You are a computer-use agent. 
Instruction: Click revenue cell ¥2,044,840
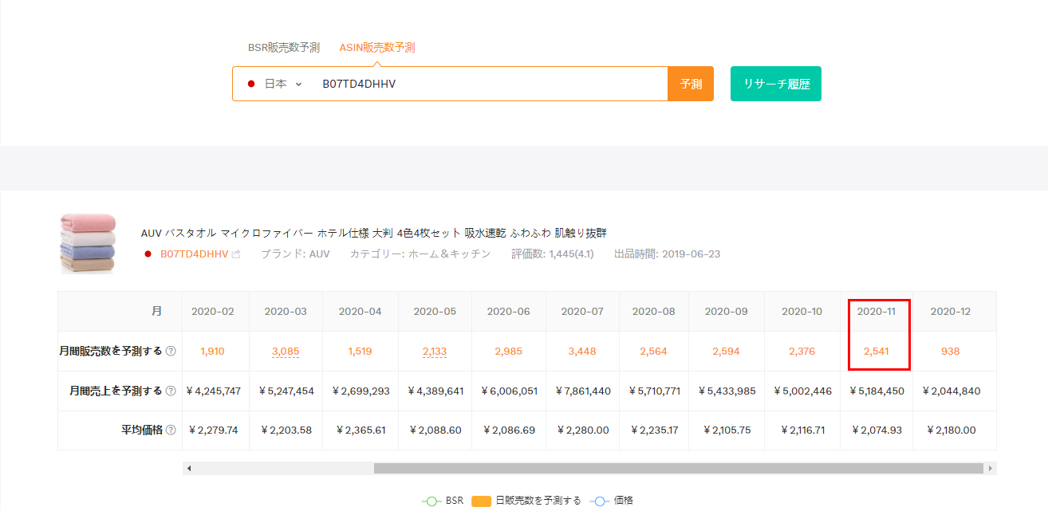[951, 391]
